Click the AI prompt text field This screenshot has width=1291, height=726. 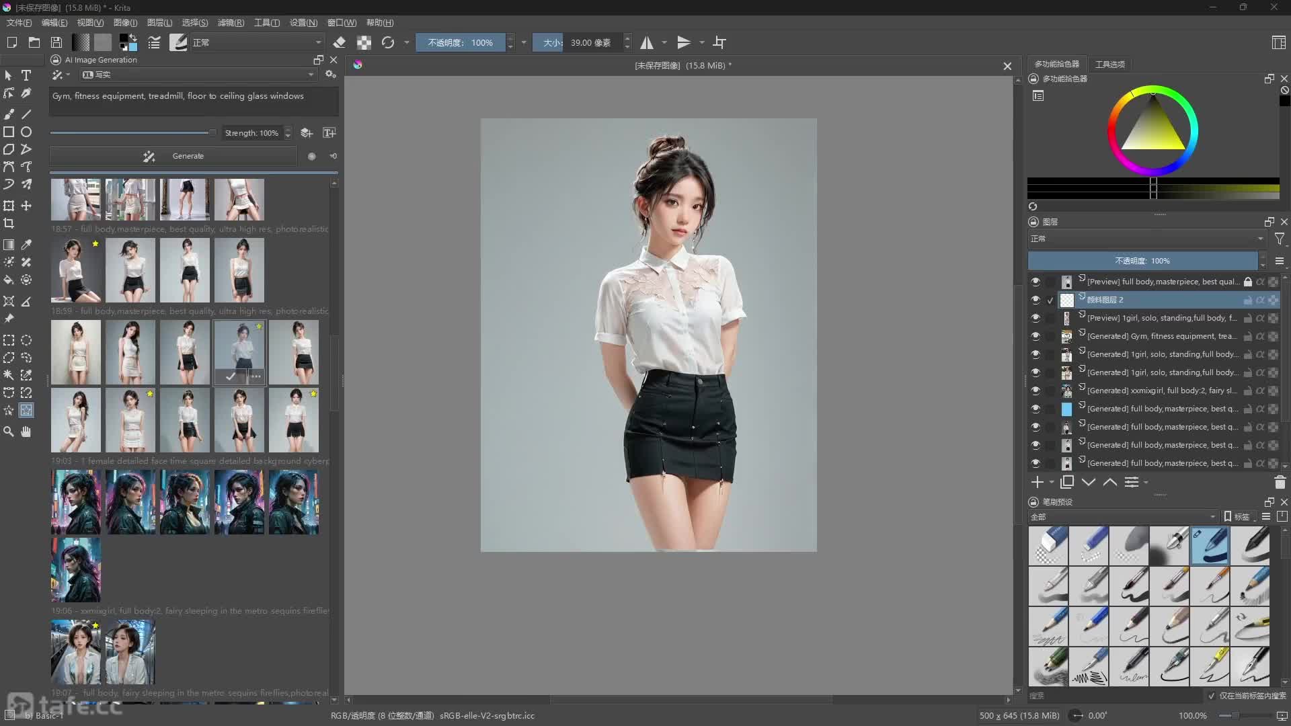pyautogui.click(x=194, y=101)
